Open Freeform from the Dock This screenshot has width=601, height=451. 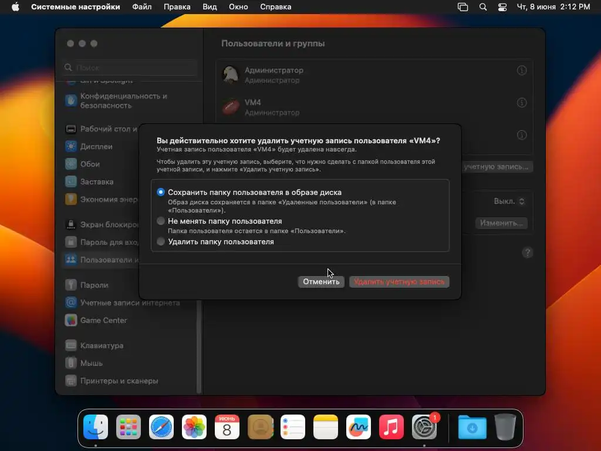tap(359, 427)
